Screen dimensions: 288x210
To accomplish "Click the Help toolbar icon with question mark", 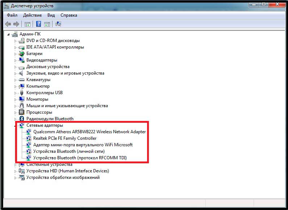I will click(38, 24).
